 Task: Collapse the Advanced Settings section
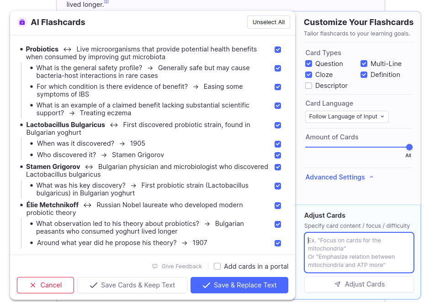pos(335,177)
